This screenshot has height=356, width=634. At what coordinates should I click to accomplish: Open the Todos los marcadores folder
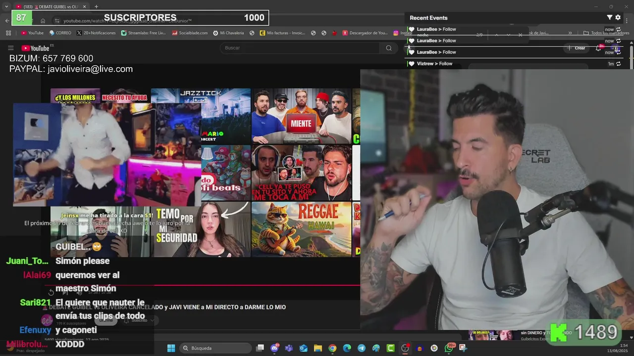[606, 33]
